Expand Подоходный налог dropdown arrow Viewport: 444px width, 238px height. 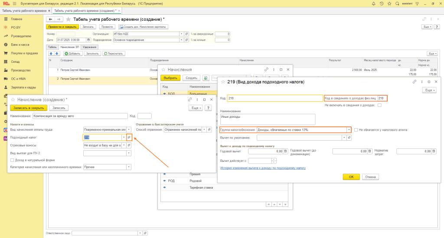click(124, 137)
